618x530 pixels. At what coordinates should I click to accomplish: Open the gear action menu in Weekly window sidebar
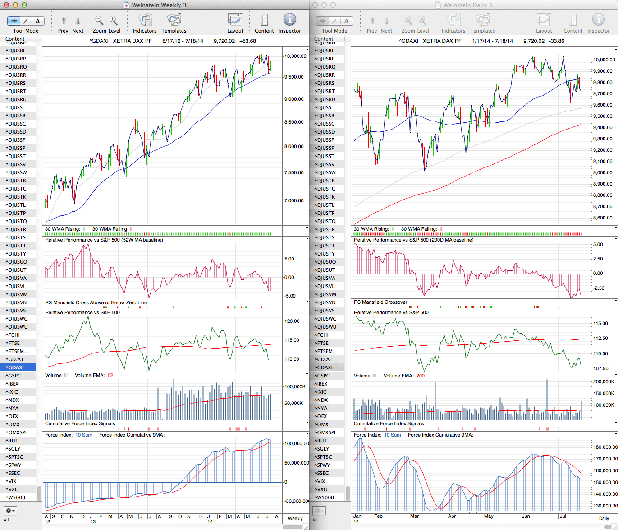click(x=10, y=511)
